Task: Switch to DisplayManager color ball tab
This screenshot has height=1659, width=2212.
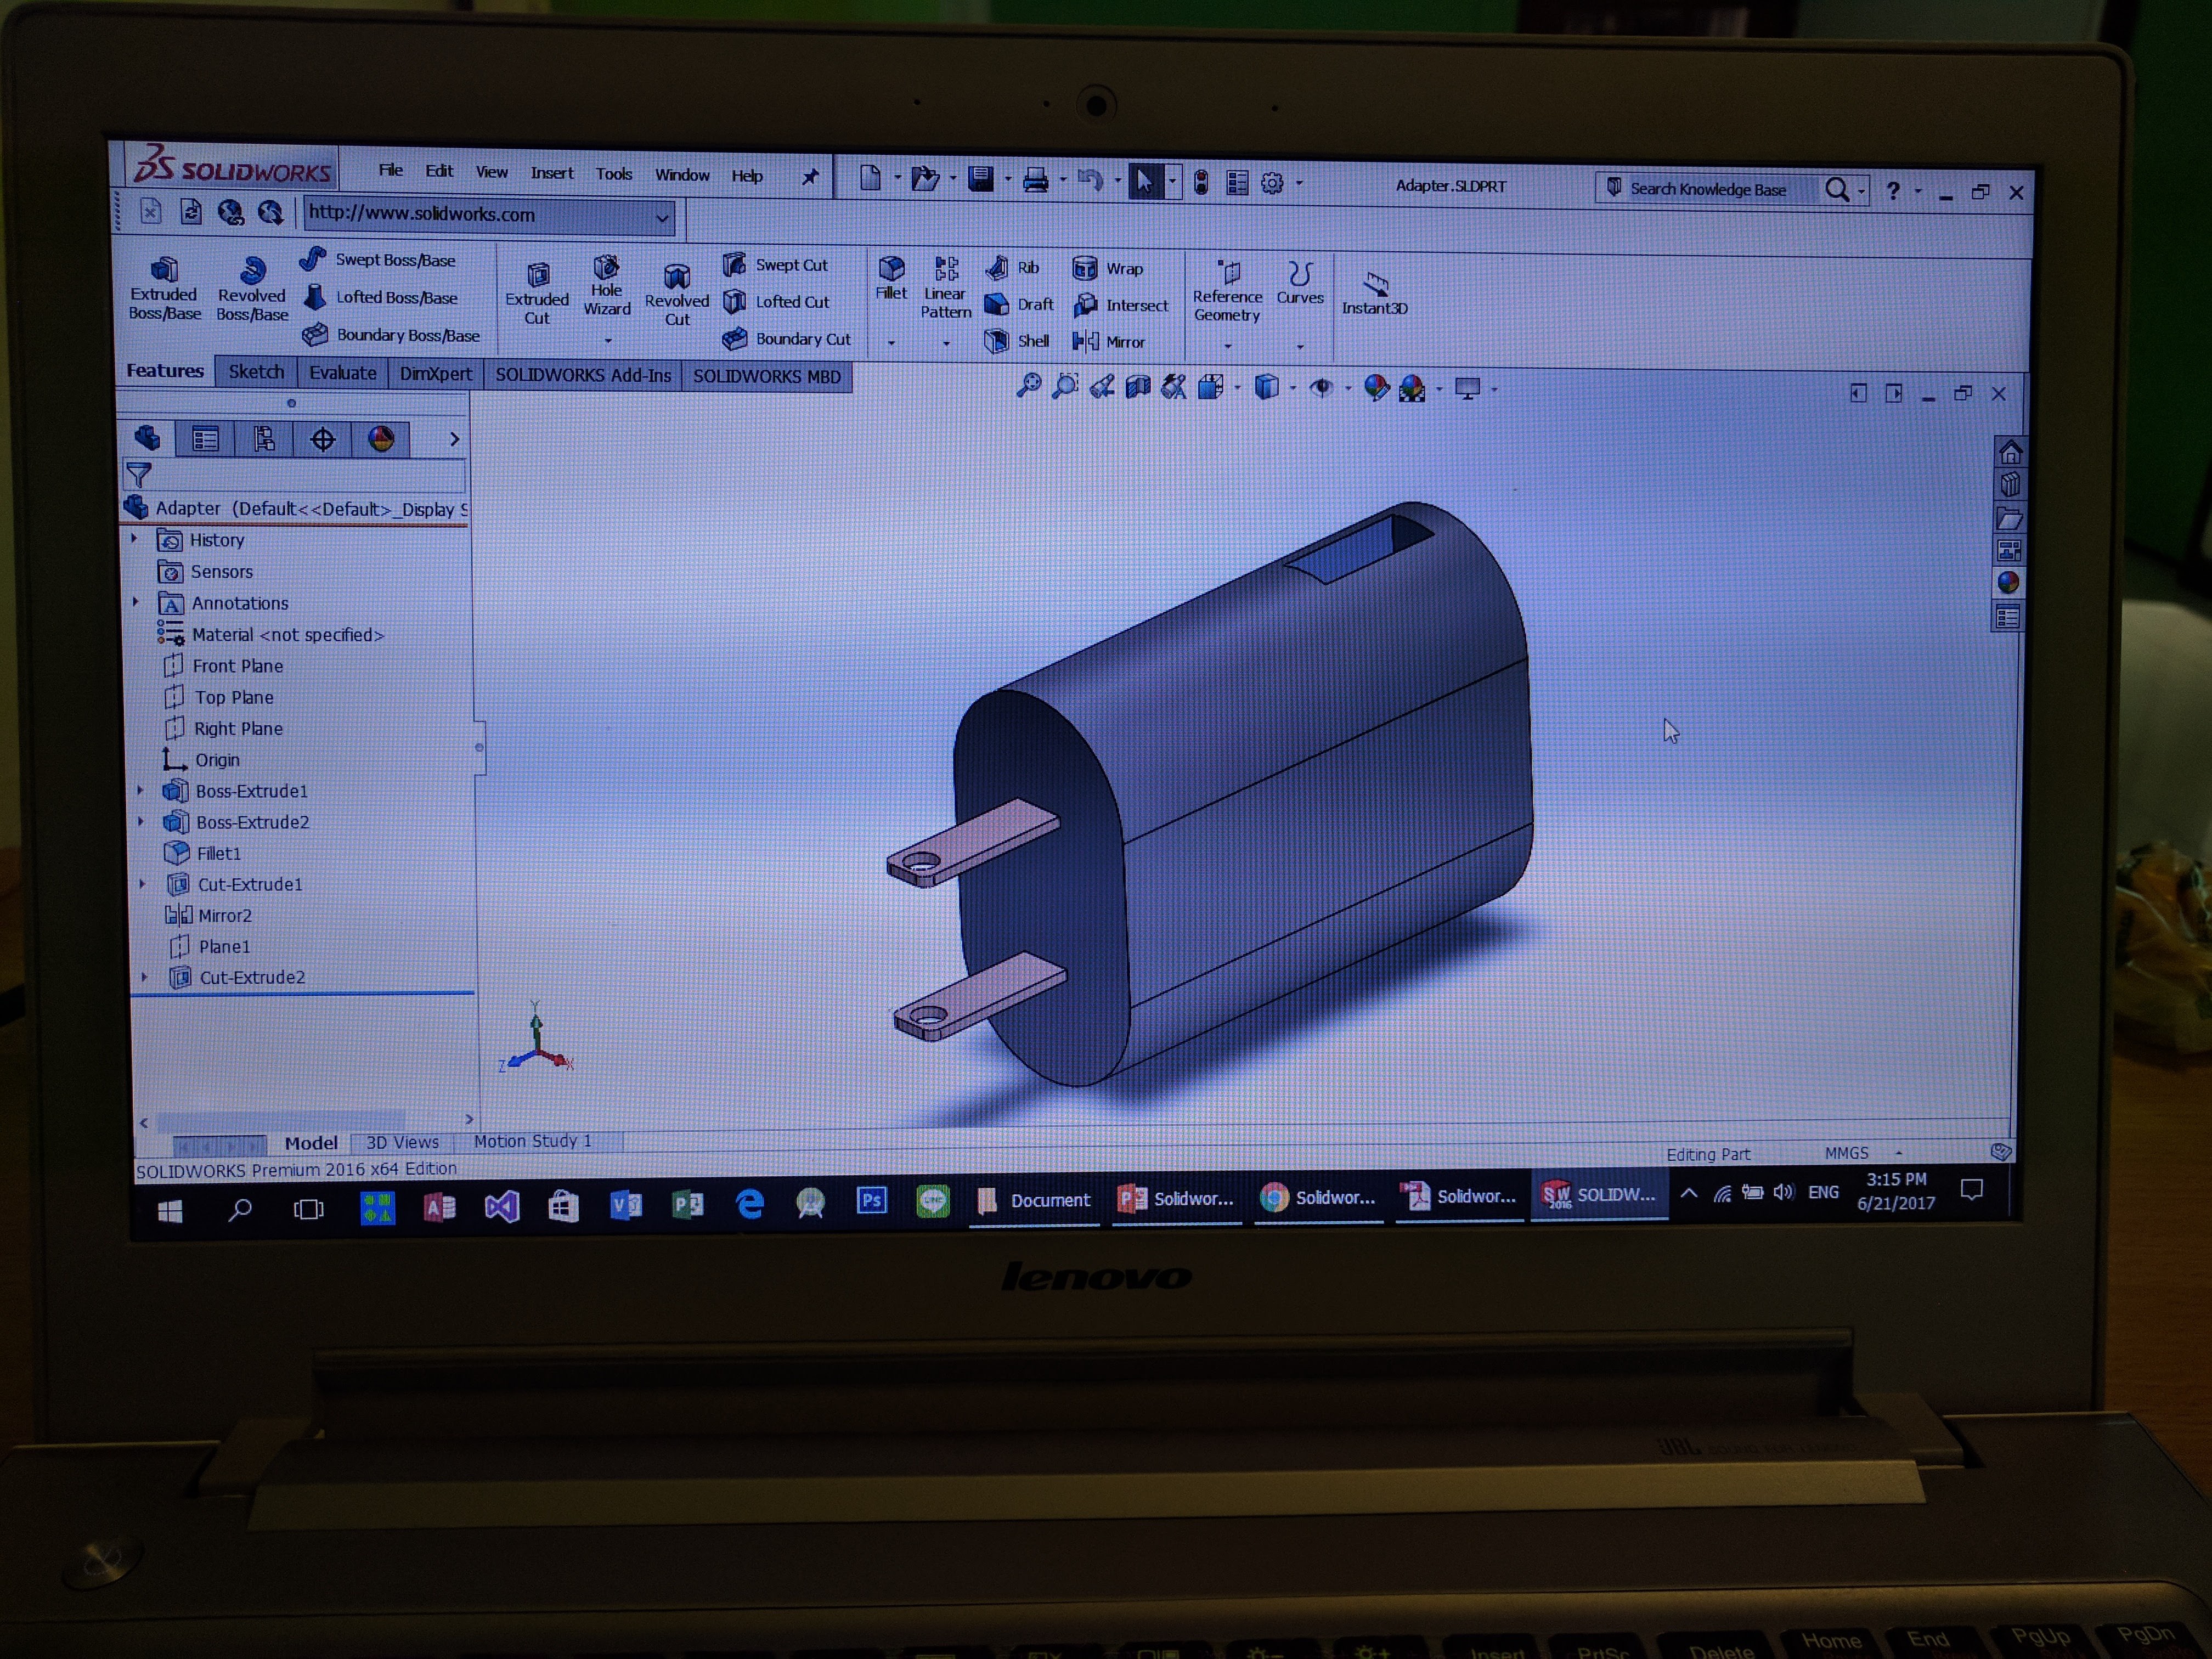Action: [x=381, y=439]
